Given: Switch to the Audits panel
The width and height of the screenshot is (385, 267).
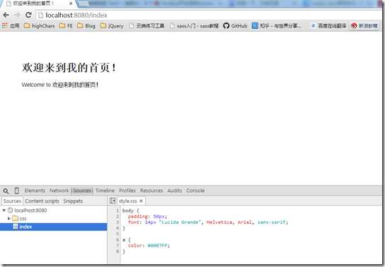Looking at the screenshot, I should [175, 191].
